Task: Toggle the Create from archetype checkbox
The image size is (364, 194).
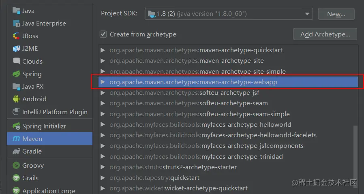Action: pyautogui.click(x=103, y=34)
